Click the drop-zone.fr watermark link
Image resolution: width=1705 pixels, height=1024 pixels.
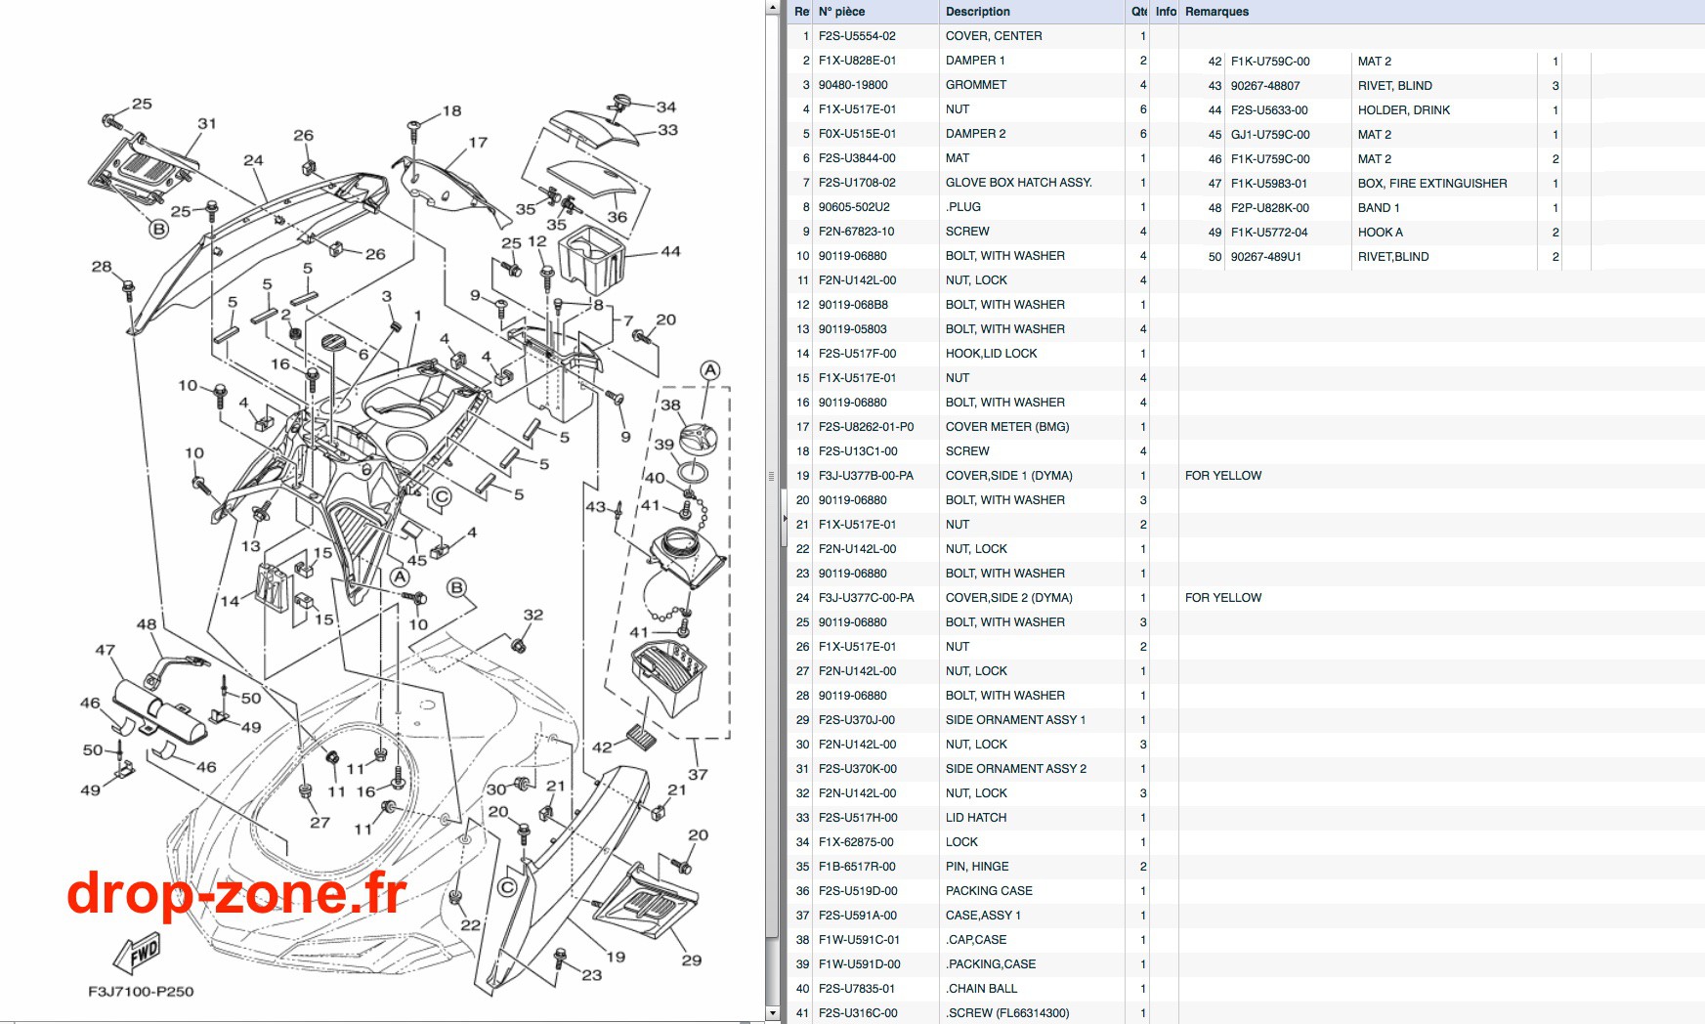click(x=236, y=893)
